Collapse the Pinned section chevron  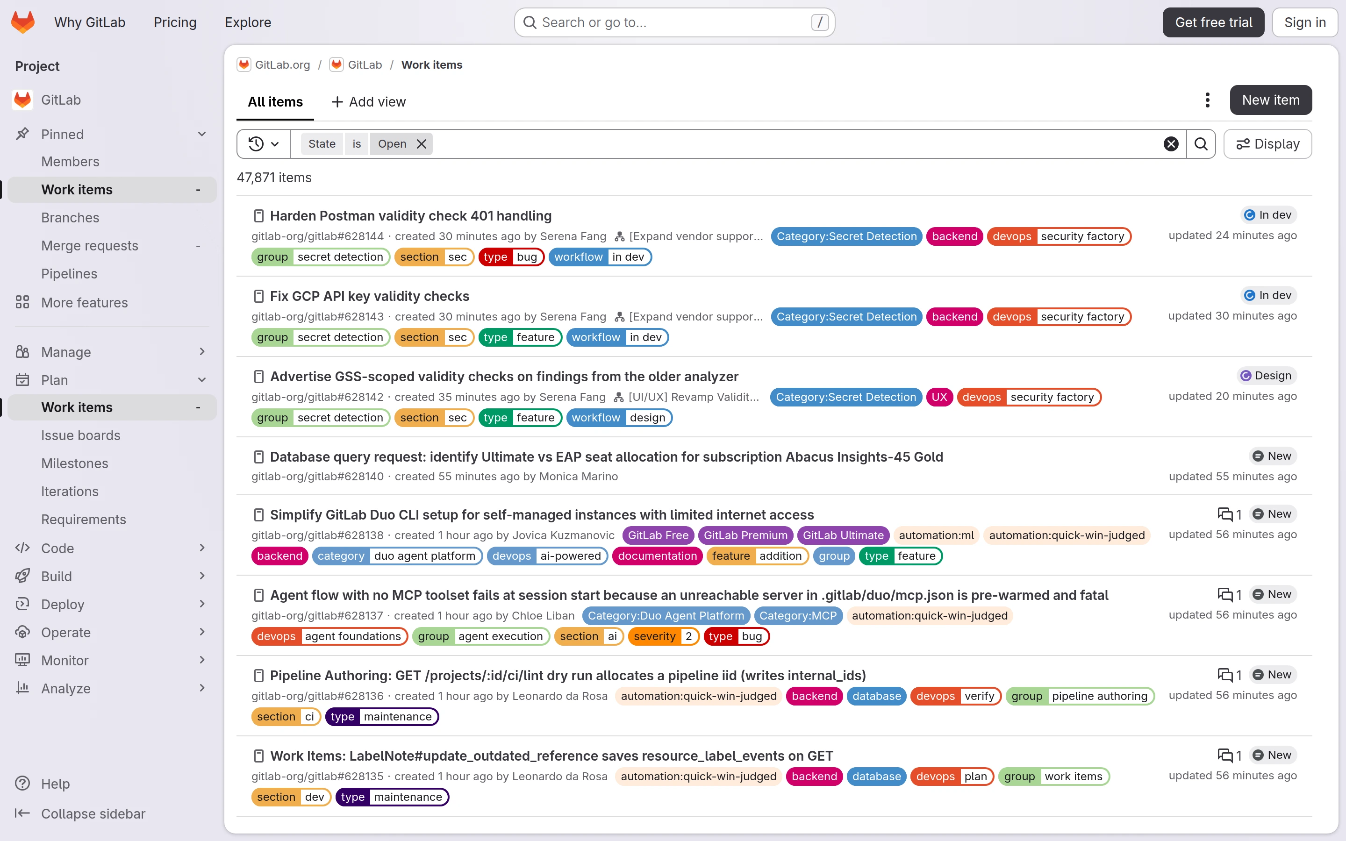202,134
